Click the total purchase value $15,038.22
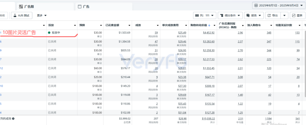 click(208, 119)
